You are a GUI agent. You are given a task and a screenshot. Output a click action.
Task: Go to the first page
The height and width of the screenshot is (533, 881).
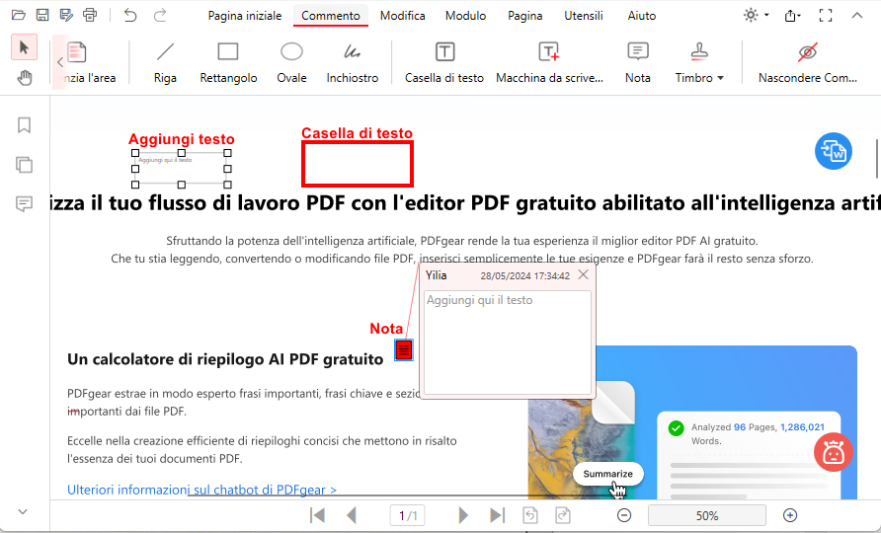(317, 515)
